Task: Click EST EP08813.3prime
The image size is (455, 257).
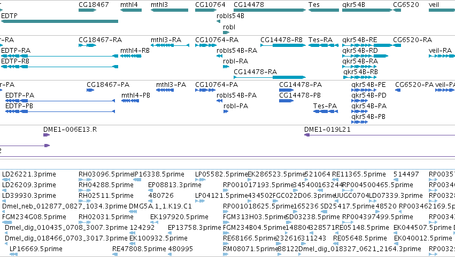Action: point(175,185)
